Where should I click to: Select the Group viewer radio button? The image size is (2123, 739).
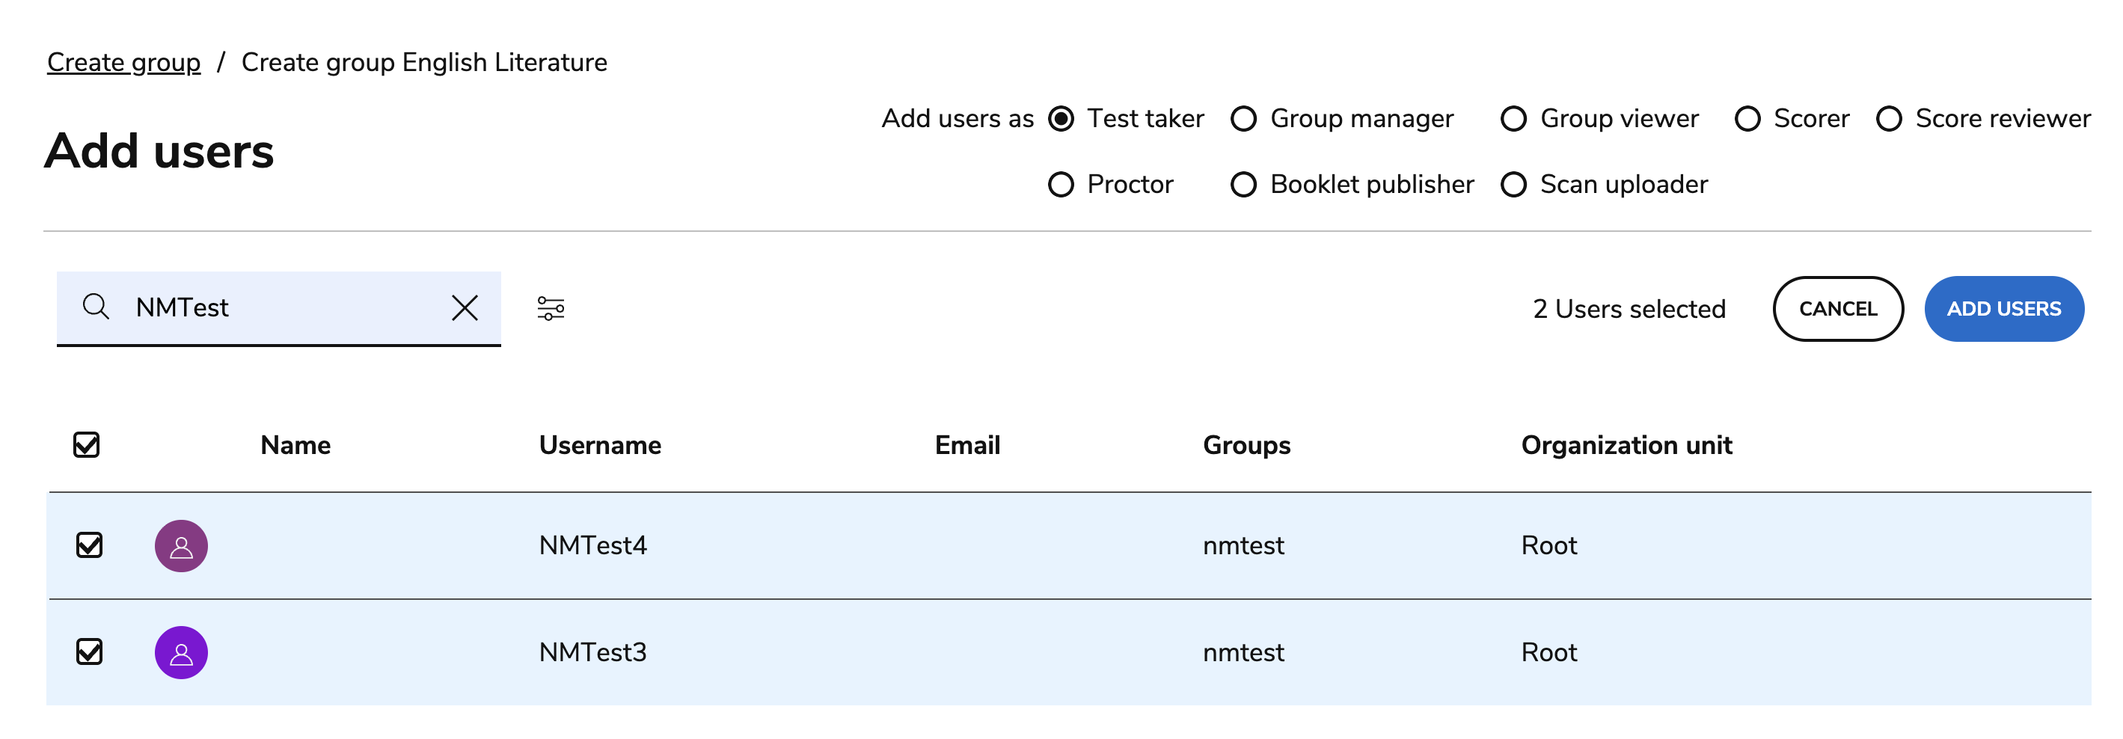[x=1513, y=119]
